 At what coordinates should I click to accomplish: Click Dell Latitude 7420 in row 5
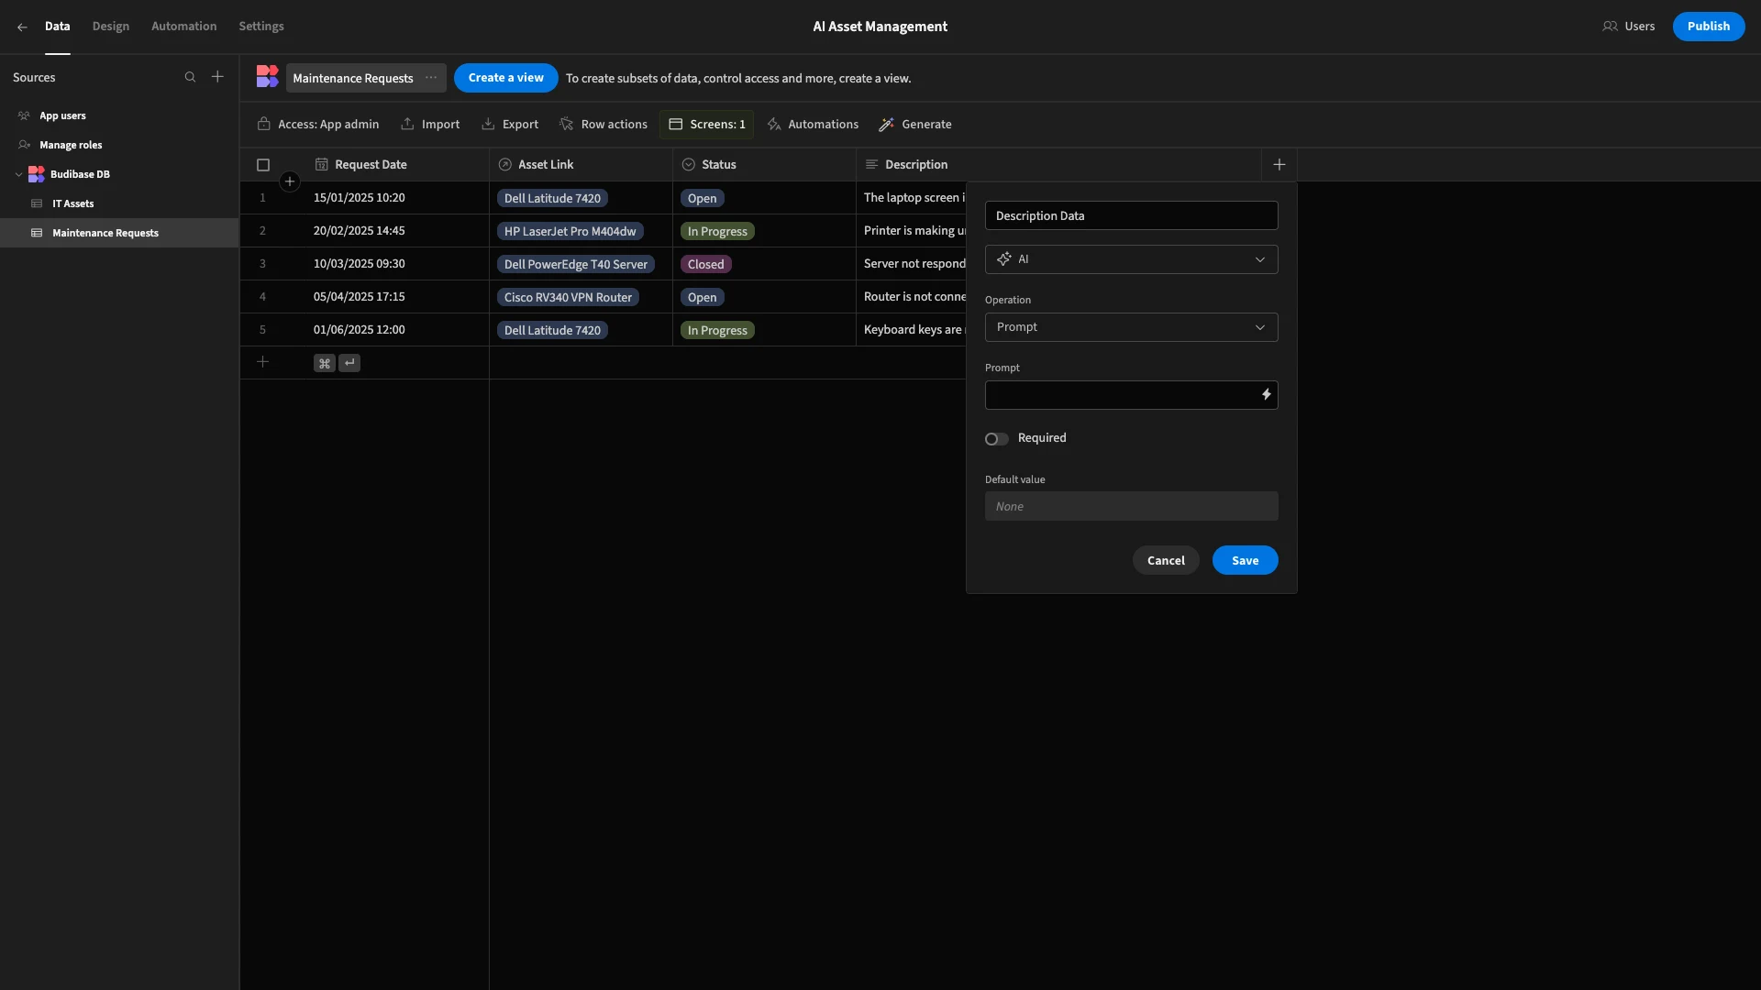552,330
